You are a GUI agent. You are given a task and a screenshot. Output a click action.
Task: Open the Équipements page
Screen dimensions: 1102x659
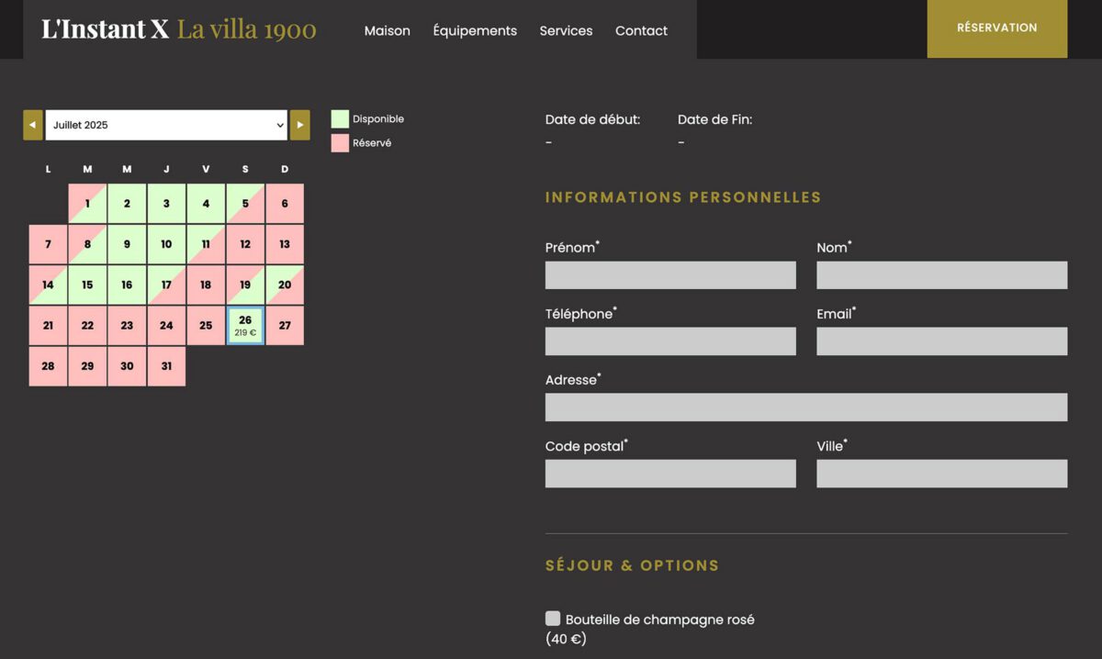(x=475, y=30)
